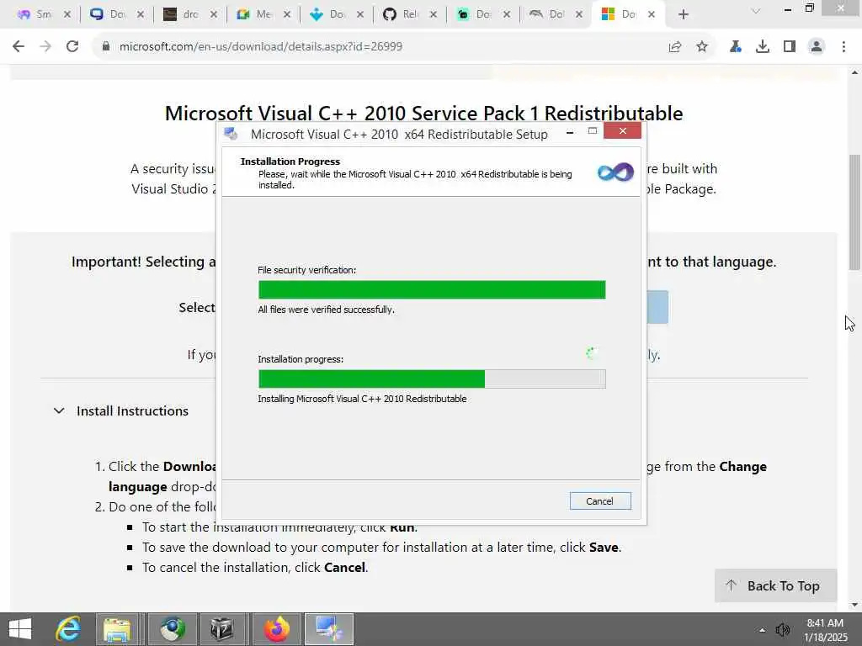Click the Visual Studio infinity logo

coord(615,172)
